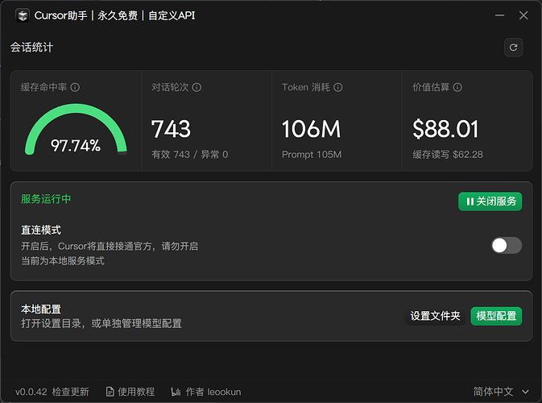Image resolution: width=542 pixels, height=403 pixels.
Task: Click the v0.0.42 version label
Action: 31,392
